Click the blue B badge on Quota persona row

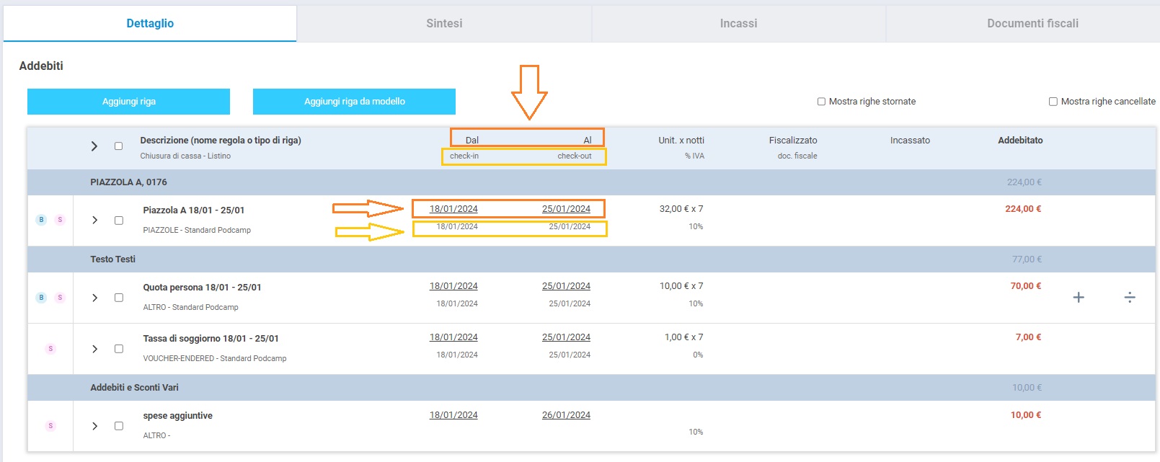tap(41, 298)
